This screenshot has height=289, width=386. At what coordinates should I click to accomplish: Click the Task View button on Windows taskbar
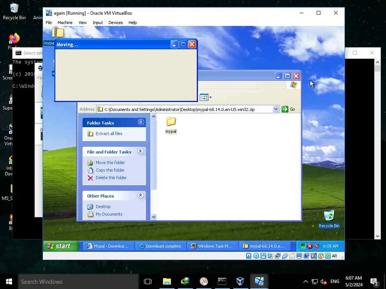148,281
